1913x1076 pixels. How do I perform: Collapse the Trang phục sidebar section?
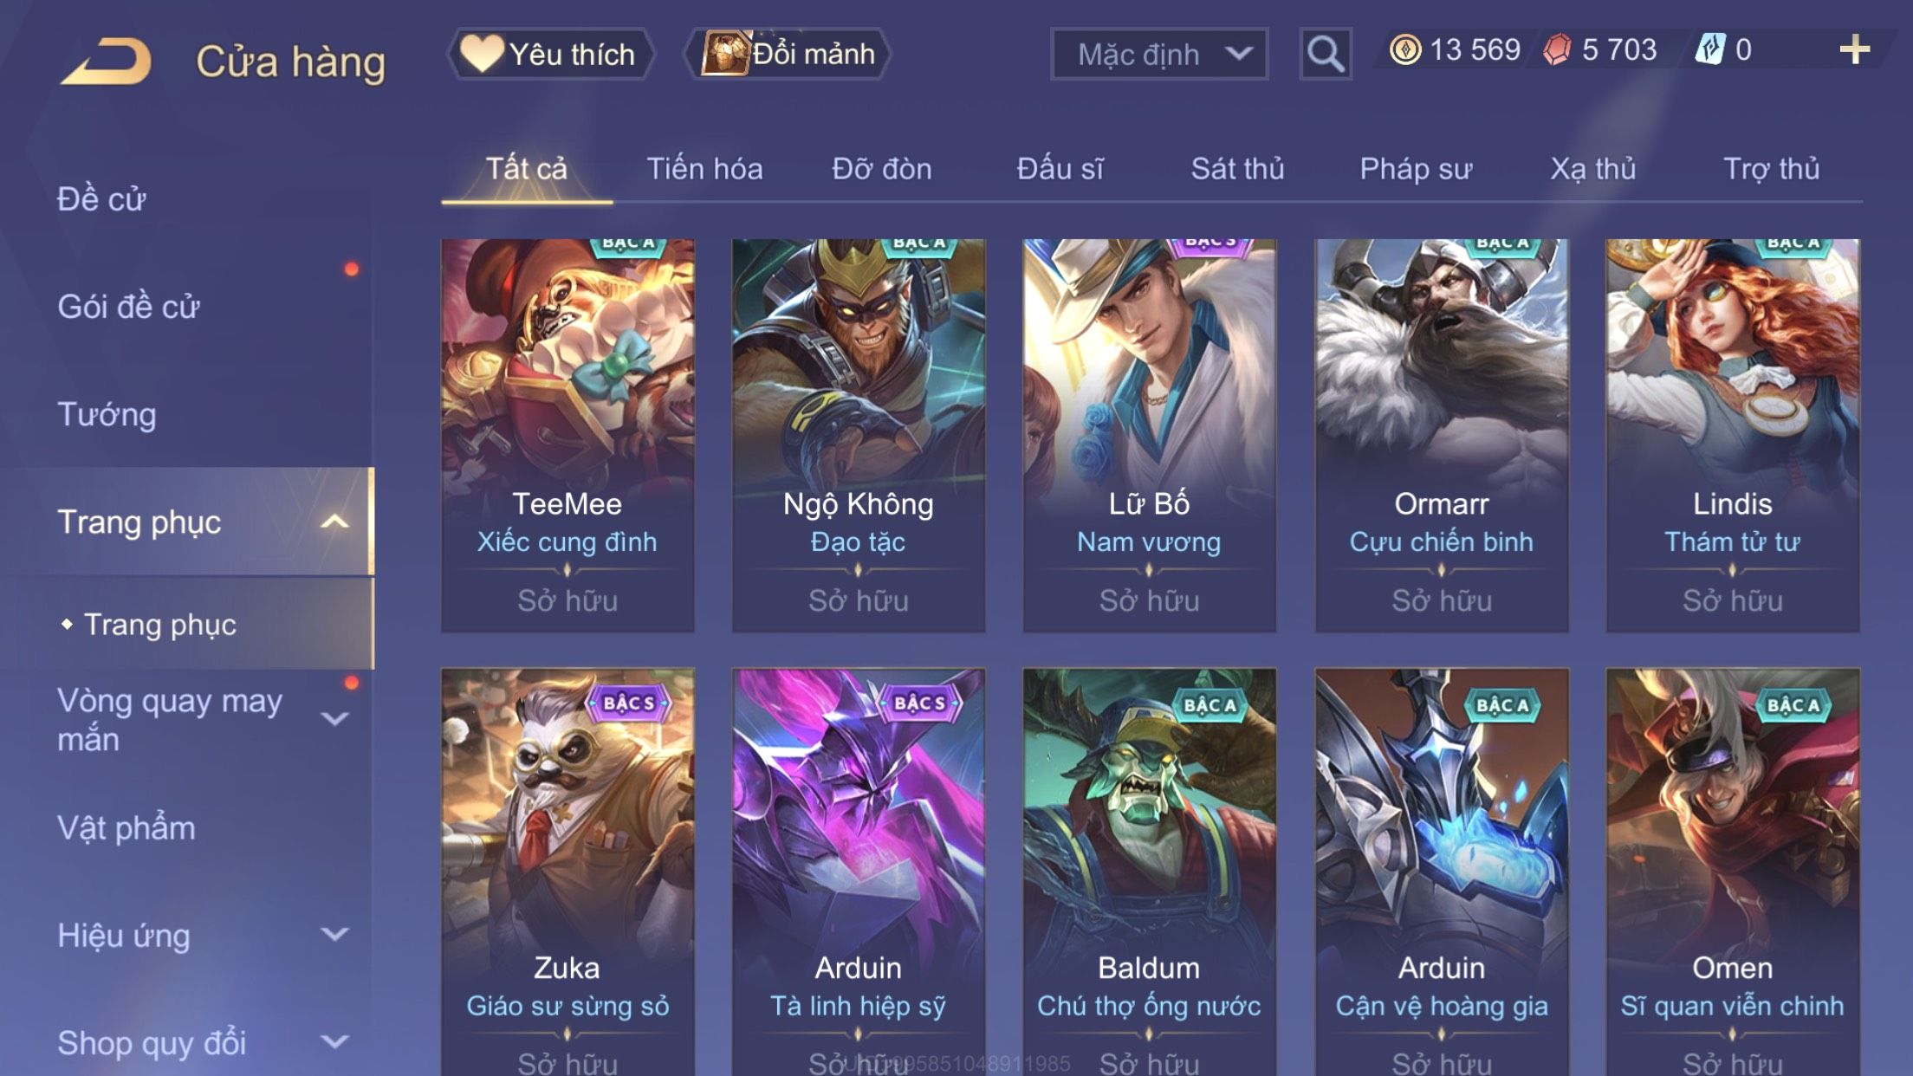tap(334, 522)
